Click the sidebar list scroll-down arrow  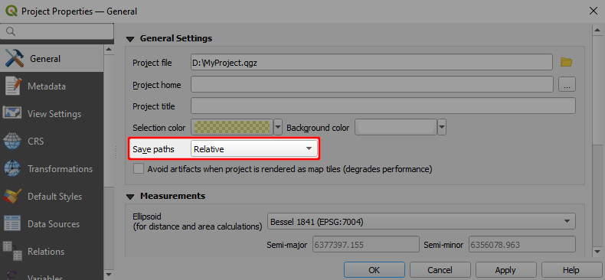tap(109, 275)
